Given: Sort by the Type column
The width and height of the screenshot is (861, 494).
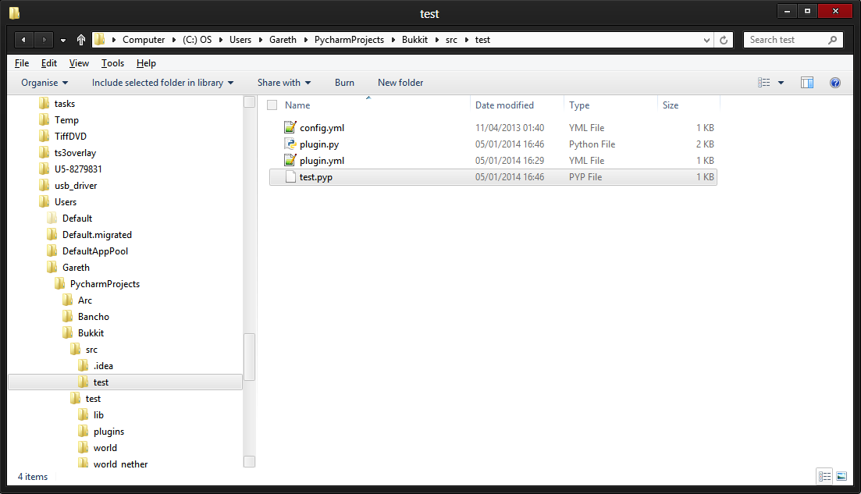Looking at the screenshot, I should click(578, 105).
